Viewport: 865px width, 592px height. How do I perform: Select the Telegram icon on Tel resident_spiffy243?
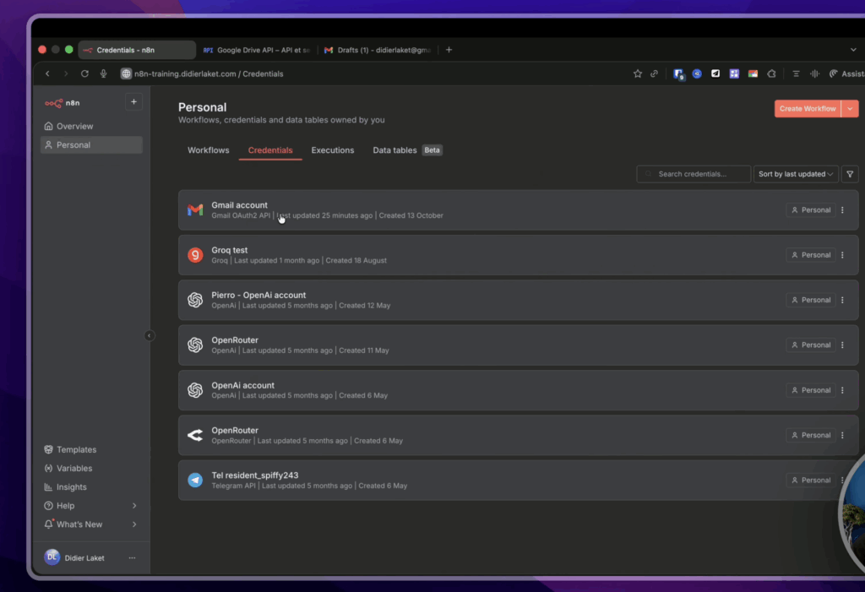tap(195, 480)
